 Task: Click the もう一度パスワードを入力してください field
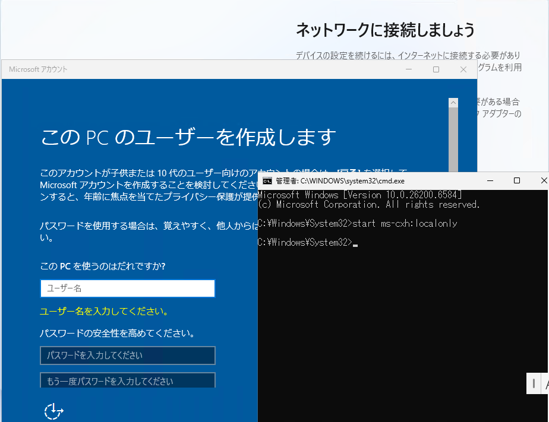pos(127,380)
